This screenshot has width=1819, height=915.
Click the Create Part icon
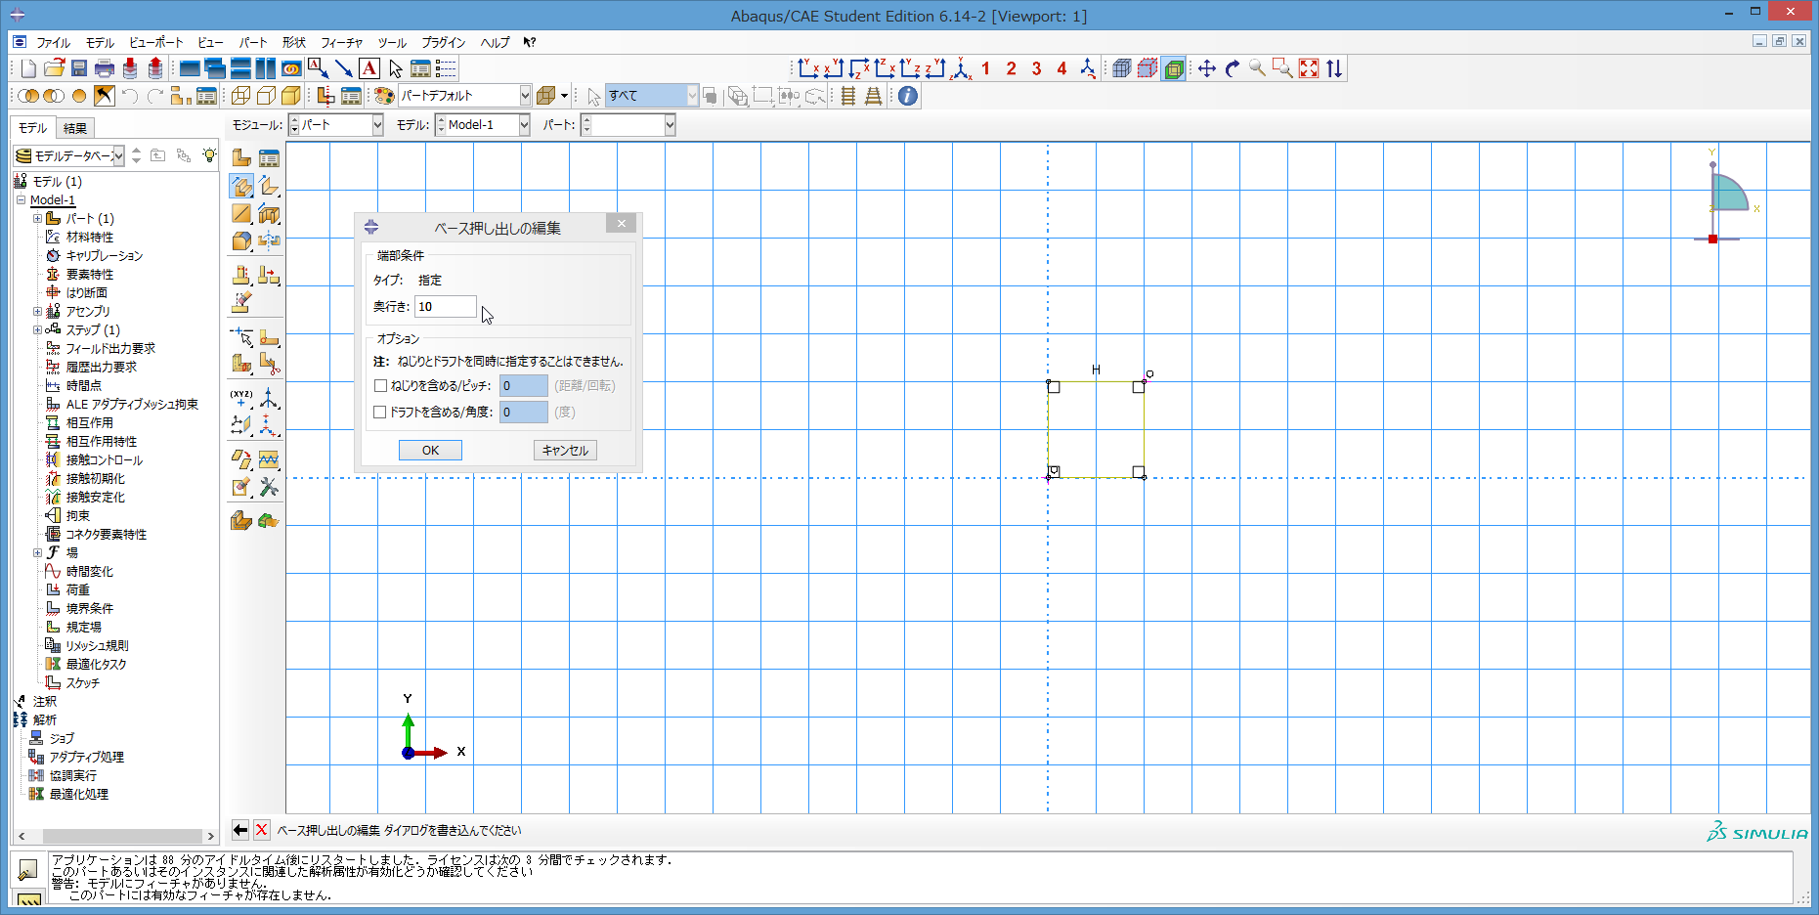coord(241,158)
